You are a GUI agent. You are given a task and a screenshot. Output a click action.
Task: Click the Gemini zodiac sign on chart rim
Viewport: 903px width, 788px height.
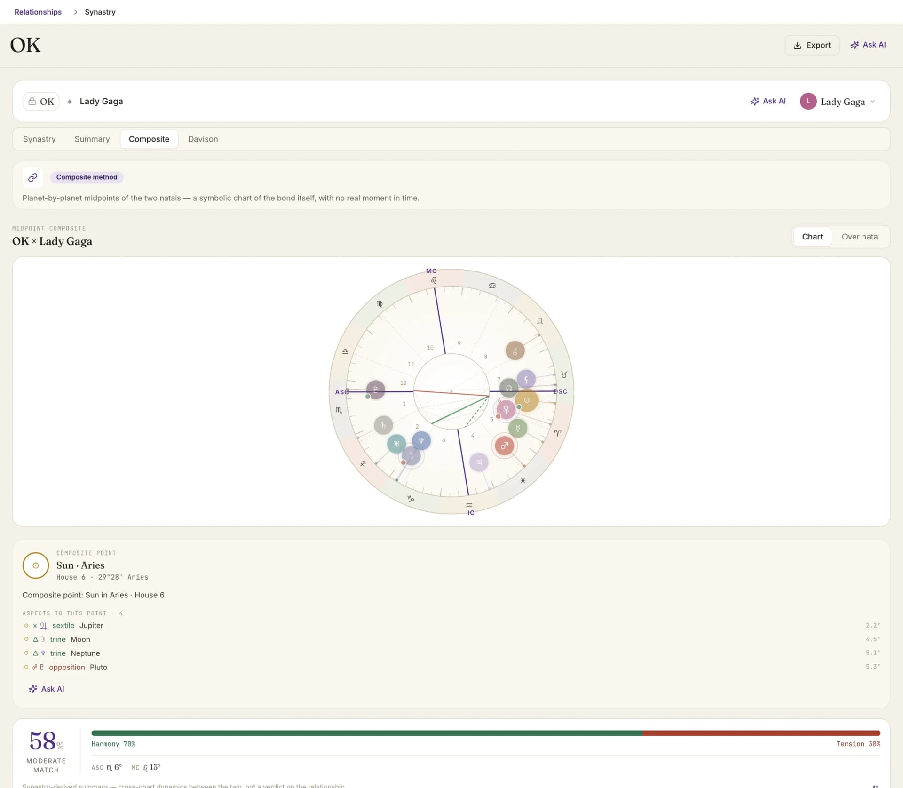click(540, 320)
